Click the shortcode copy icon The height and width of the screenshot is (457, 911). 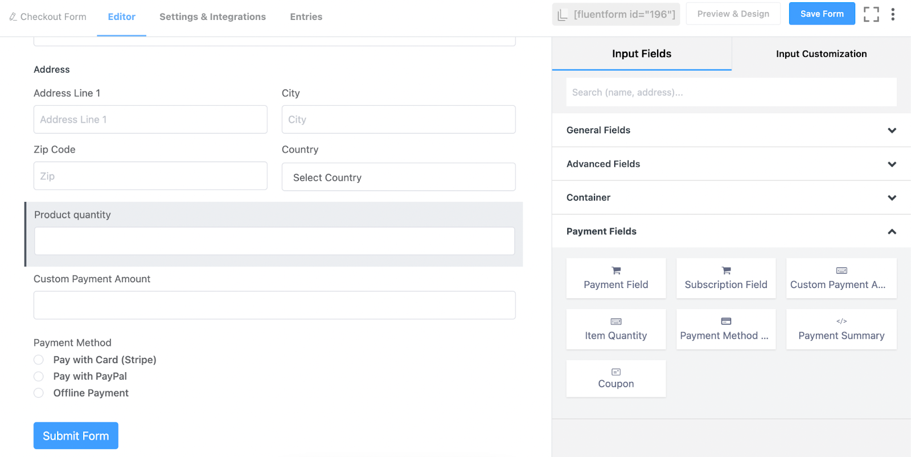(x=562, y=15)
